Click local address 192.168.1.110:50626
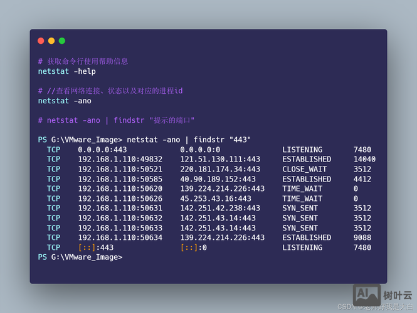The width and height of the screenshot is (417, 313). (120, 198)
